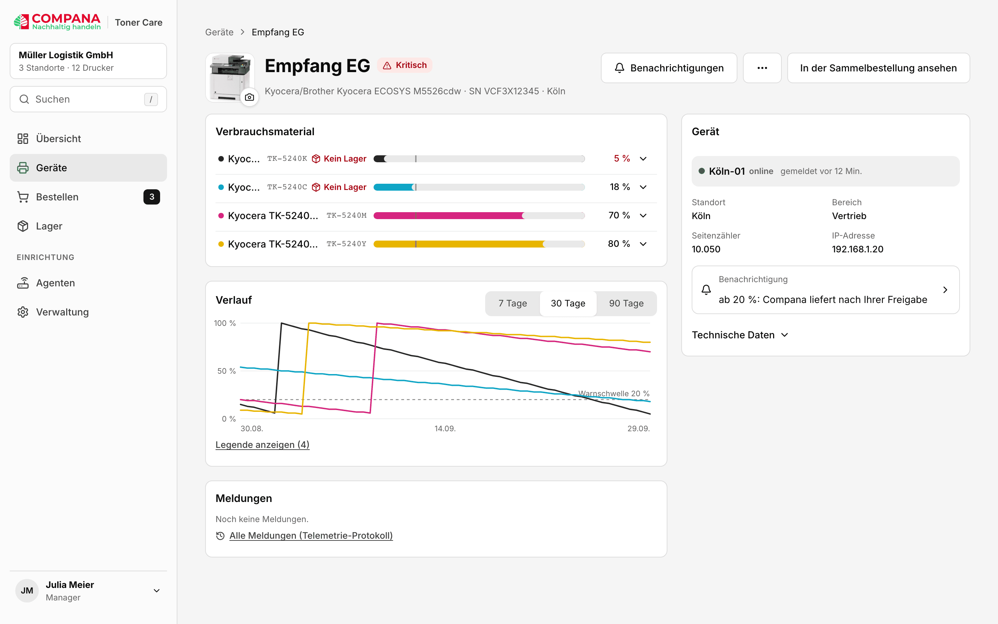This screenshot has height=624, width=998.
Task: Switch Verlauf to 90 Tage
Action: 626,303
